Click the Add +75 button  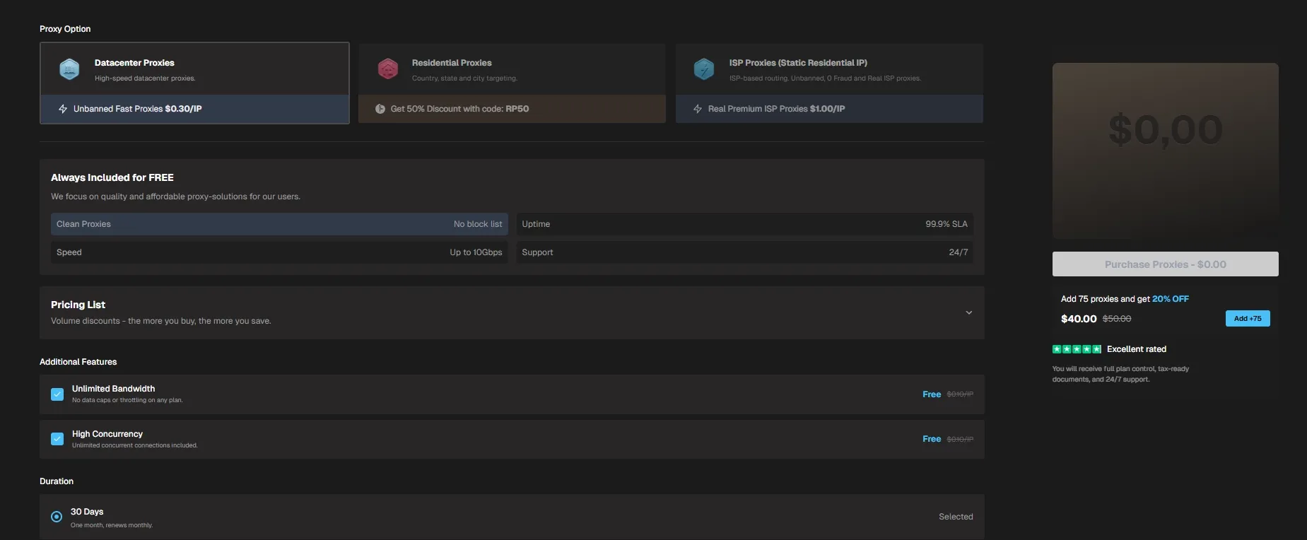(x=1247, y=319)
